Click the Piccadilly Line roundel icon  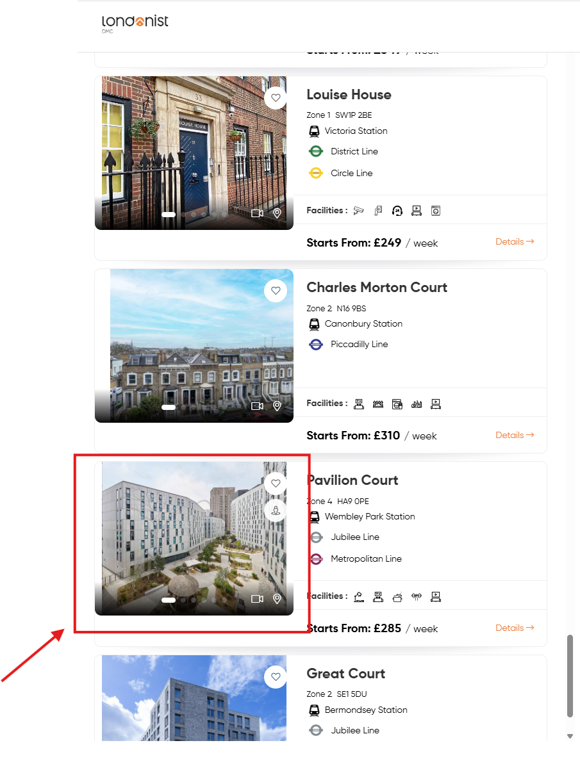point(316,345)
